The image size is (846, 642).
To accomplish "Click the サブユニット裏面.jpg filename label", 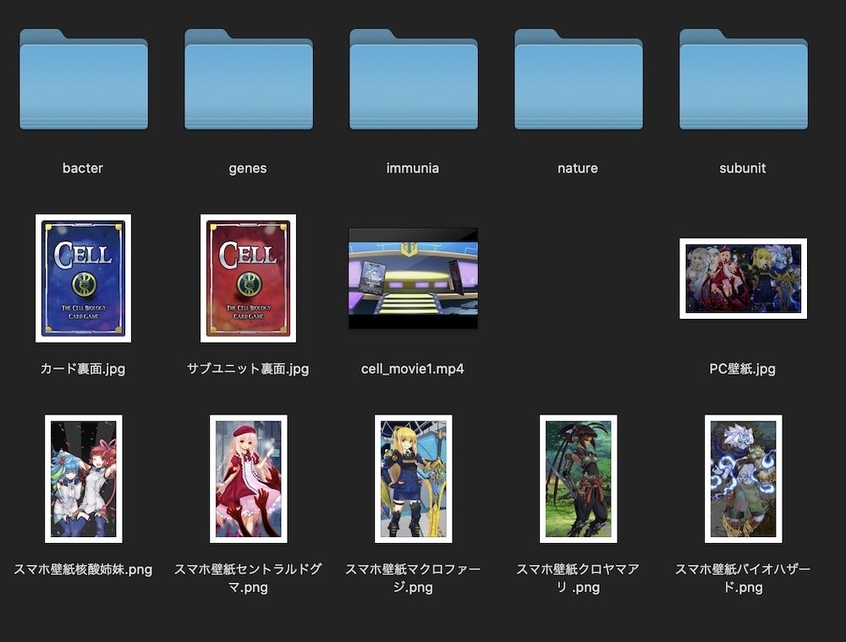I will tap(248, 369).
